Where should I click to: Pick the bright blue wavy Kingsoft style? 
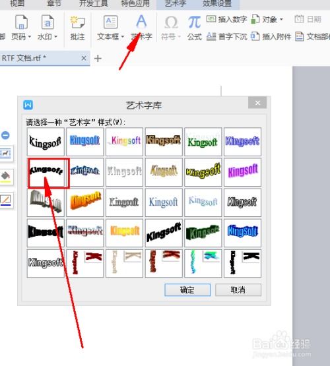[x=242, y=233]
